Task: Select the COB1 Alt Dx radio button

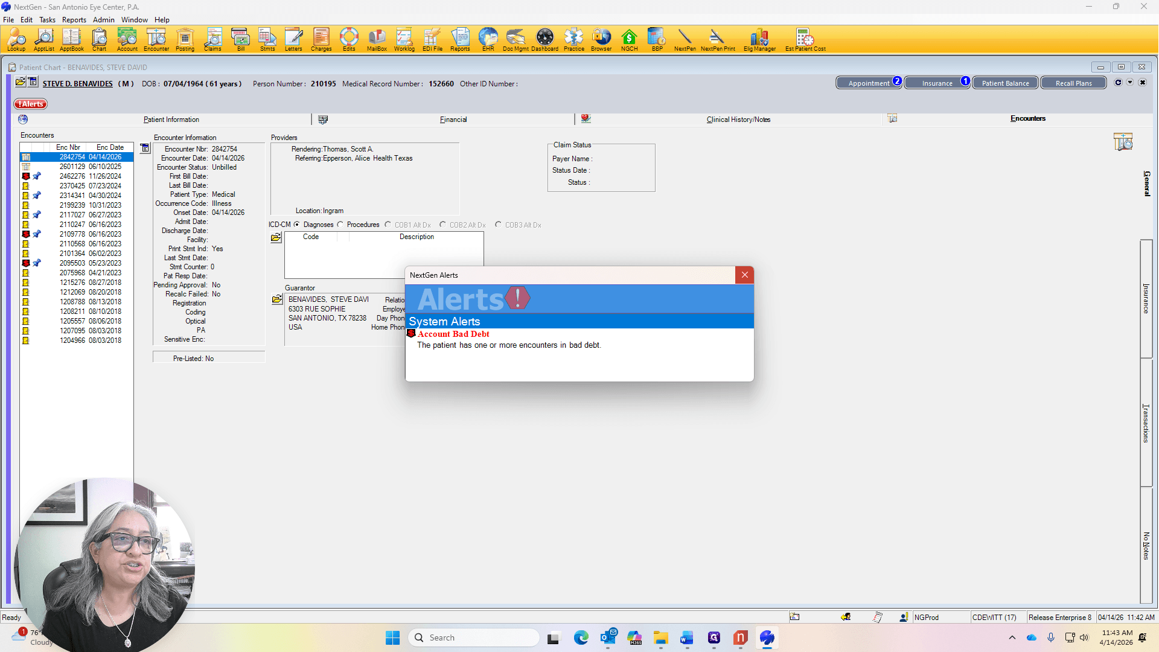Action: [x=388, y=225]
